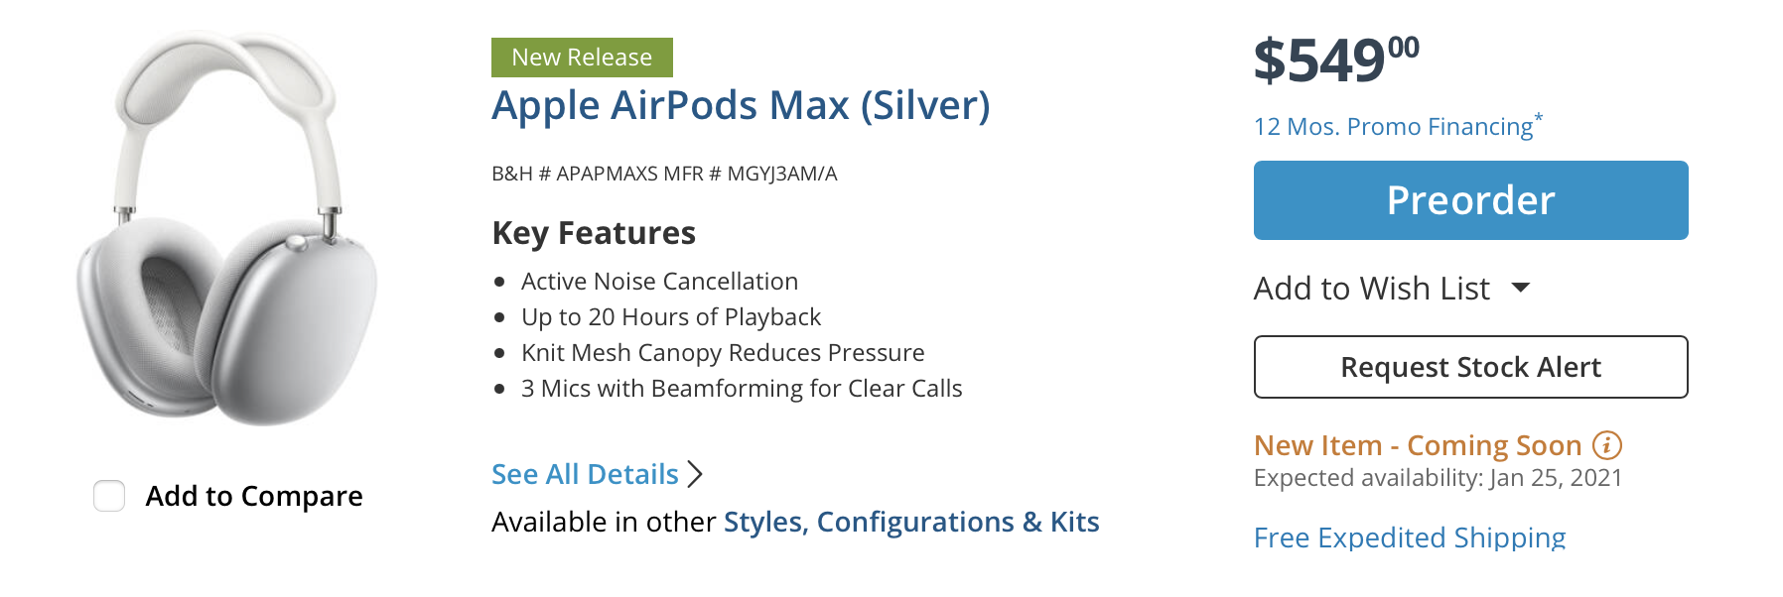Click Free Expedited Shipping link
The width and height of the screenshot is (1783, 597).
tap(1409, 537)
